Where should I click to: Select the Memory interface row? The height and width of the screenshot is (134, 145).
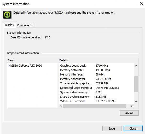click(97, 74)
